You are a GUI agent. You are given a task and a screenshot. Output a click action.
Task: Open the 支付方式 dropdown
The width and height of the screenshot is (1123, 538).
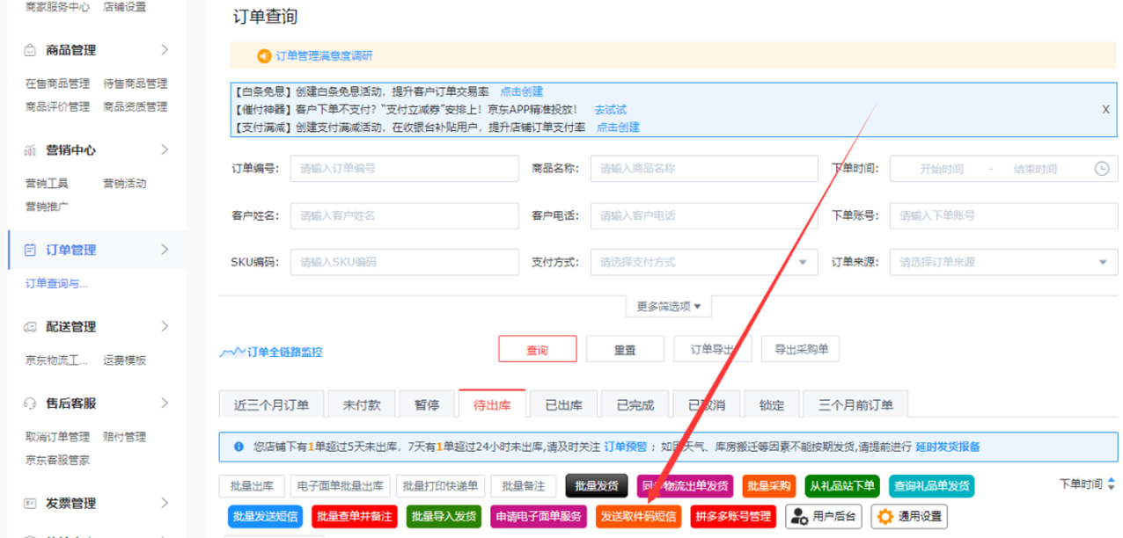pyautogui.click(x=704, y=262)
